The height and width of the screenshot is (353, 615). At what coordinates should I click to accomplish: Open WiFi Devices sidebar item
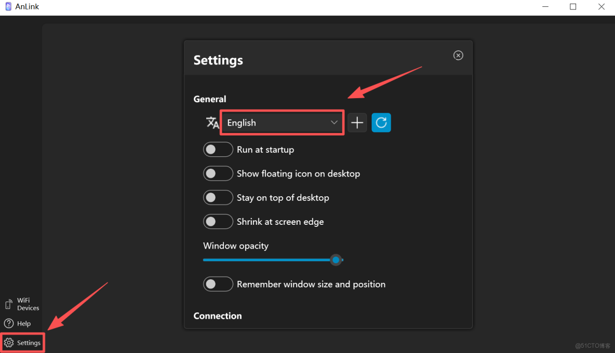[x=28, y=304]
